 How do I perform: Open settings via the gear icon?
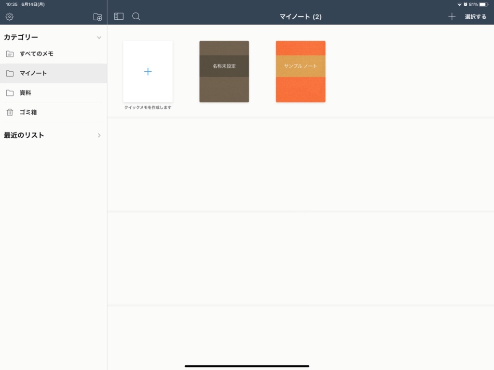(10, 17)
